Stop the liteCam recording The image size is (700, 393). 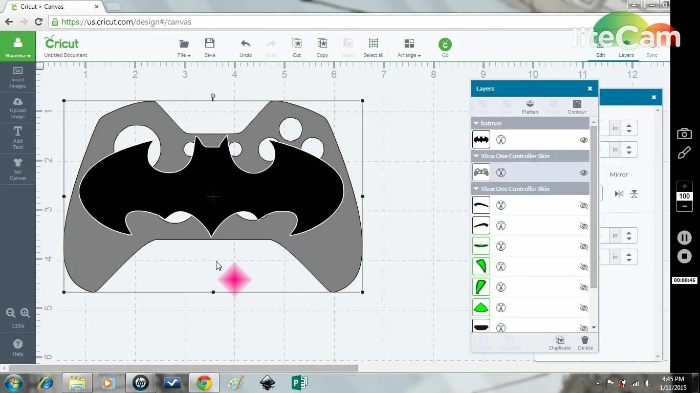684,256
